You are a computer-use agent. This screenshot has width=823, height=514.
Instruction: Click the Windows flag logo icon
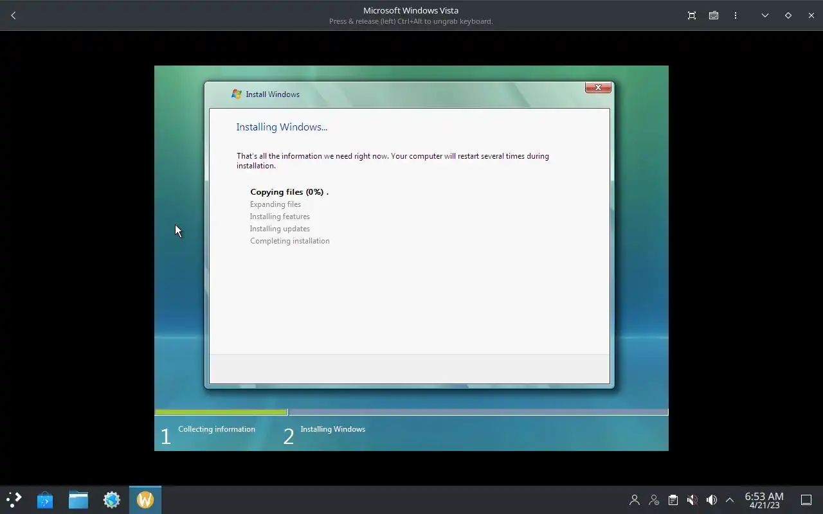point(236,94)
